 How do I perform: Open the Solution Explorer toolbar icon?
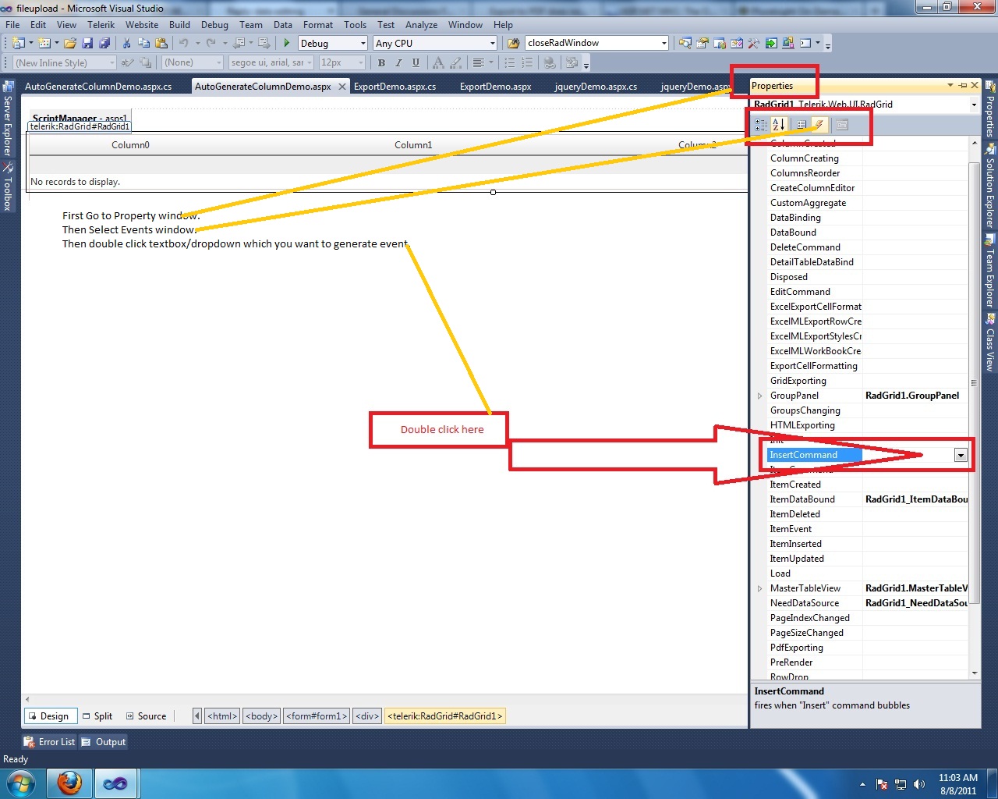click(685, 44)
